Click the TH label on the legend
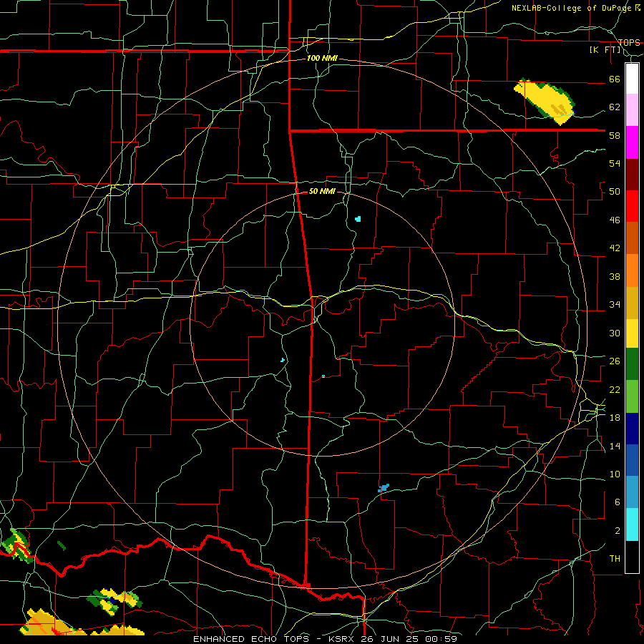The height and width of the screenshot is (644, 644). [x=615, y=559]
